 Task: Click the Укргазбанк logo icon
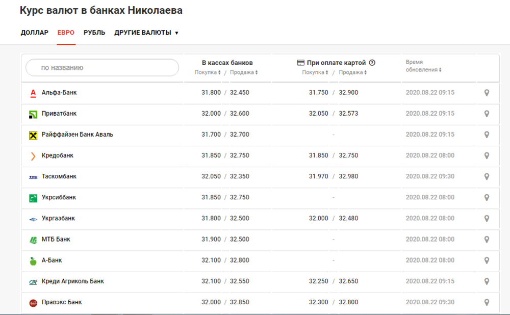[33, 219]
